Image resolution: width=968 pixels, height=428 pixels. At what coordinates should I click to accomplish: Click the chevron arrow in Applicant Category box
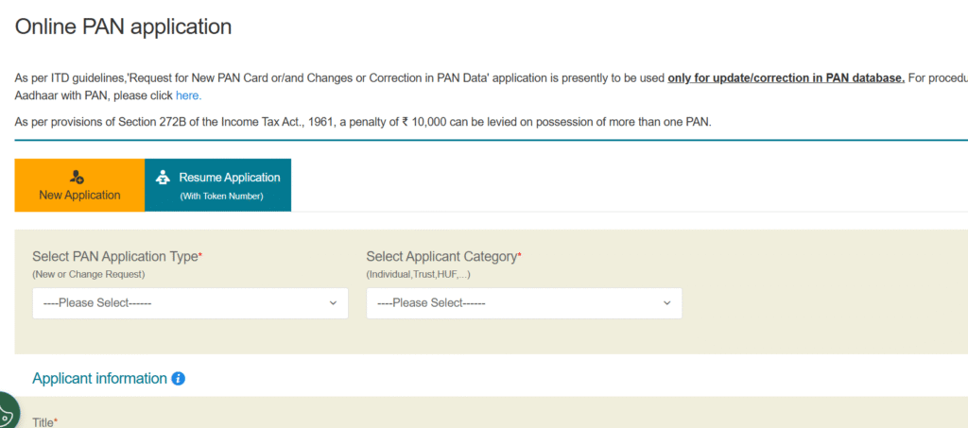(x=666, y=303)
